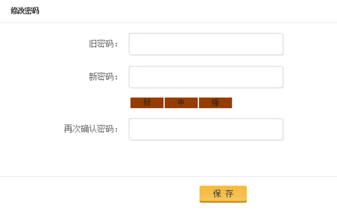Select the weak strength indicator
Screen dimensions: 337x222
pyautogui.click(x=147, y=103)
